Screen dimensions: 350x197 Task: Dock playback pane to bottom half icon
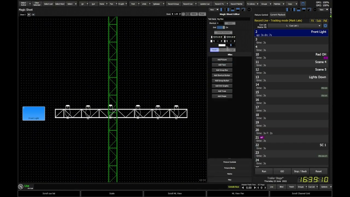point(299,10)
